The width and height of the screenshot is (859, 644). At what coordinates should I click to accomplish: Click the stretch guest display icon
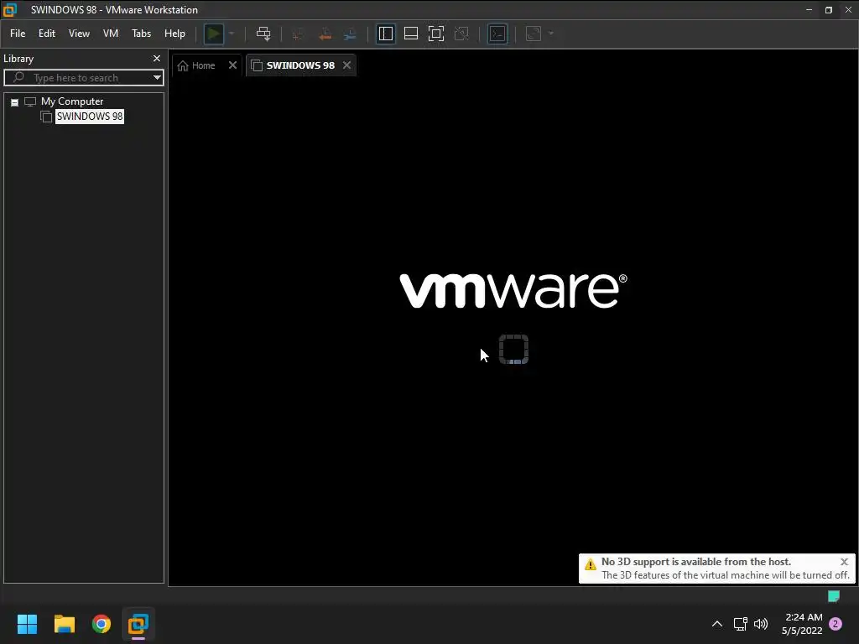(x=534, y=34)
